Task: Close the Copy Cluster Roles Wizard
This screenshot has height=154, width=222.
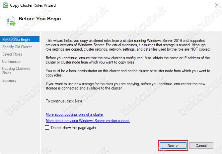Action: point(217,5)
